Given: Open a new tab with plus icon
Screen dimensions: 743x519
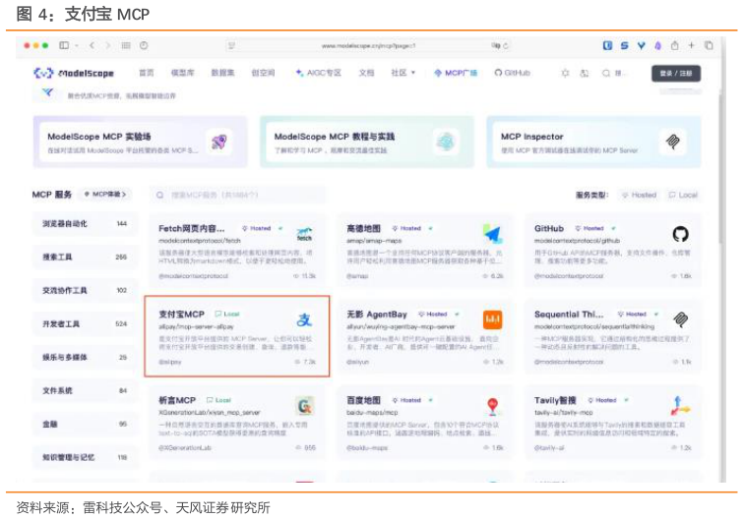Looking at the screenshot, I should pyautogui.click(x=692, y=45).
